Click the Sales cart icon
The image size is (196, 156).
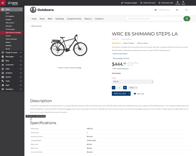click(x=3, y=69)
